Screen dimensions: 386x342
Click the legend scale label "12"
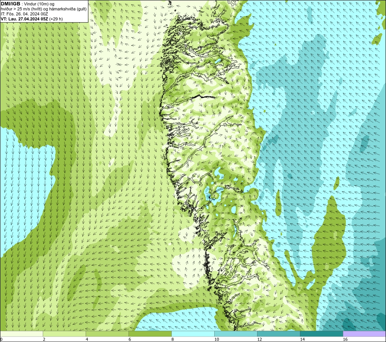(259, 340)
